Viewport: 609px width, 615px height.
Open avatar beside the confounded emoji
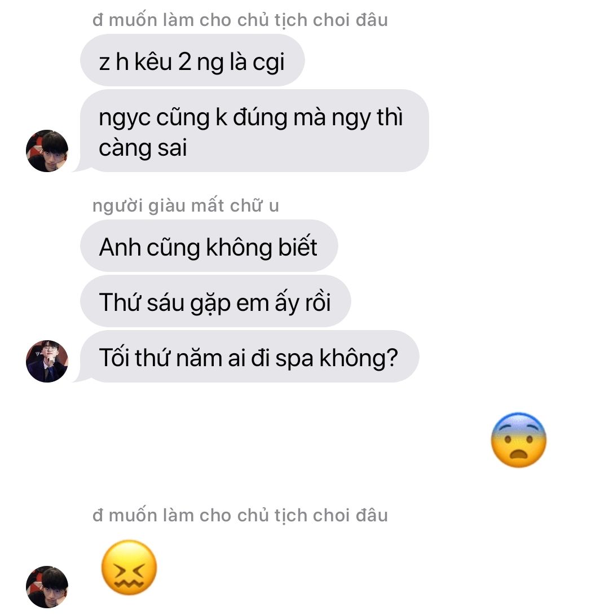tap(47, 587)
